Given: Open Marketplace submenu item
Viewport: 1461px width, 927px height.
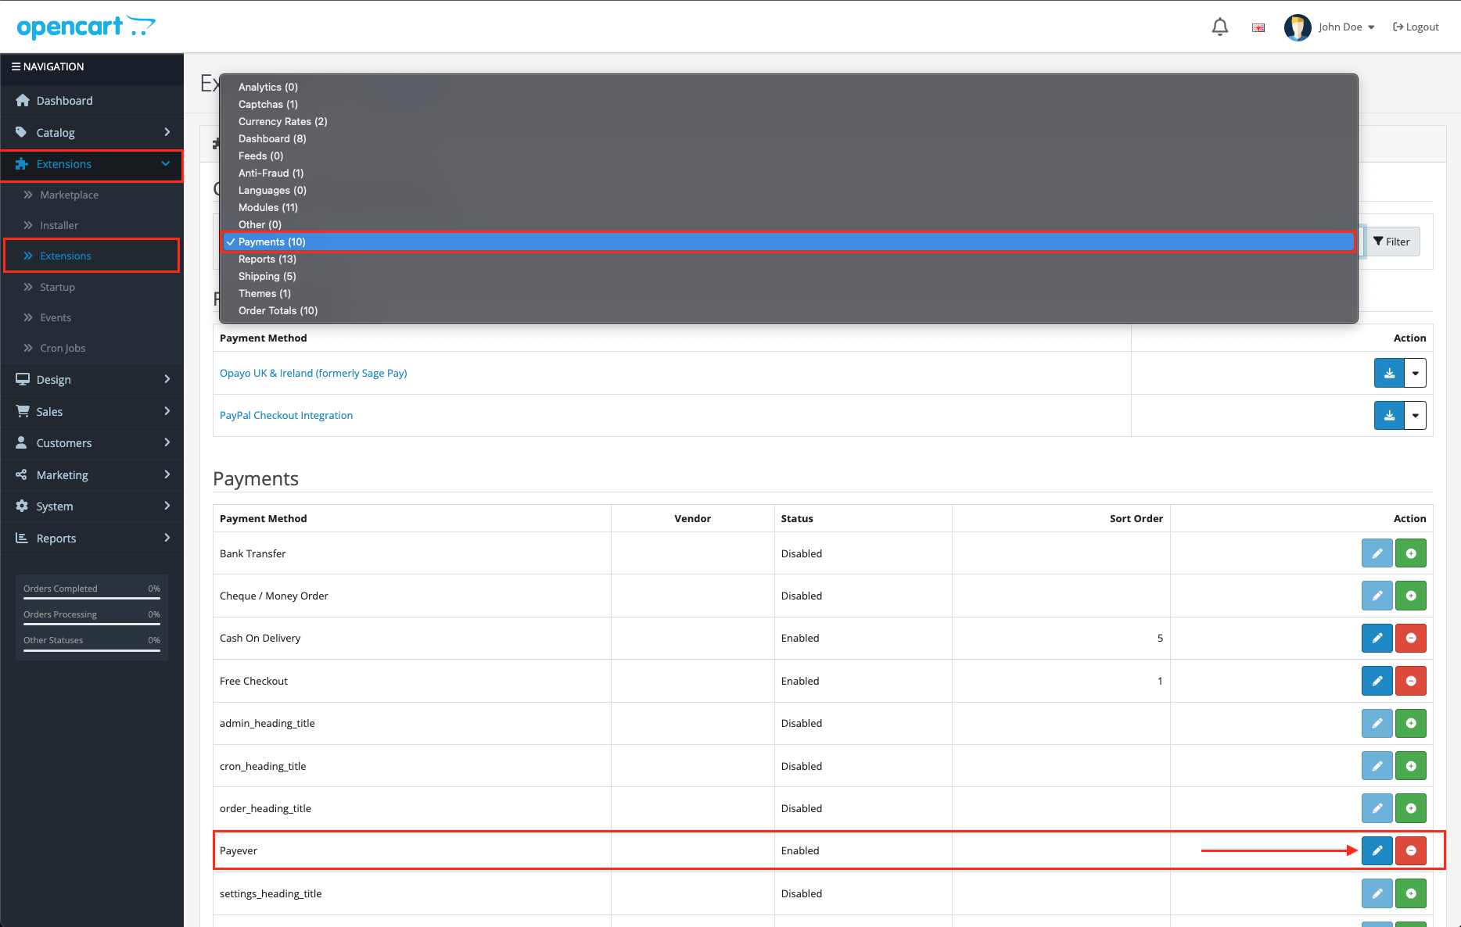Looking at the screenshot, I should point(92,195).
